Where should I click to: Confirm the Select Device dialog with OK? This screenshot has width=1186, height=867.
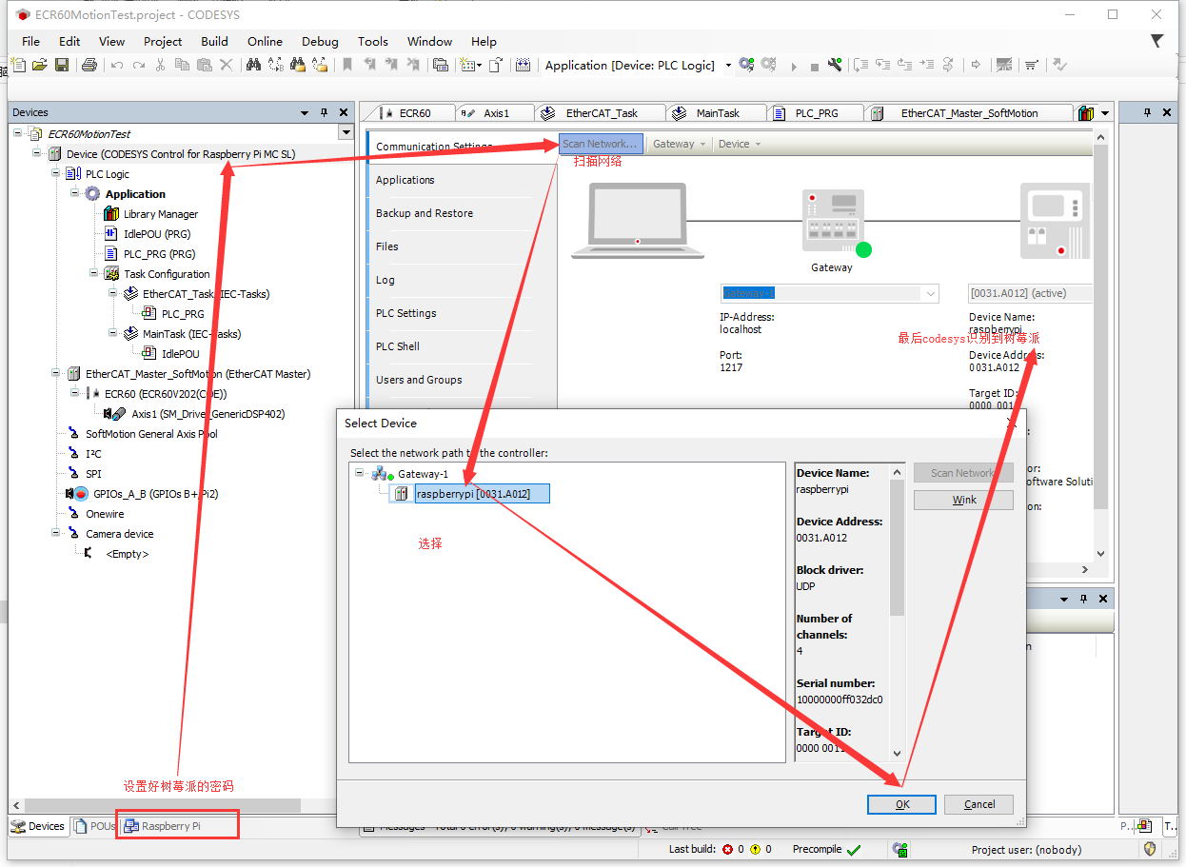pyautogui.click(x=901, y=804)
